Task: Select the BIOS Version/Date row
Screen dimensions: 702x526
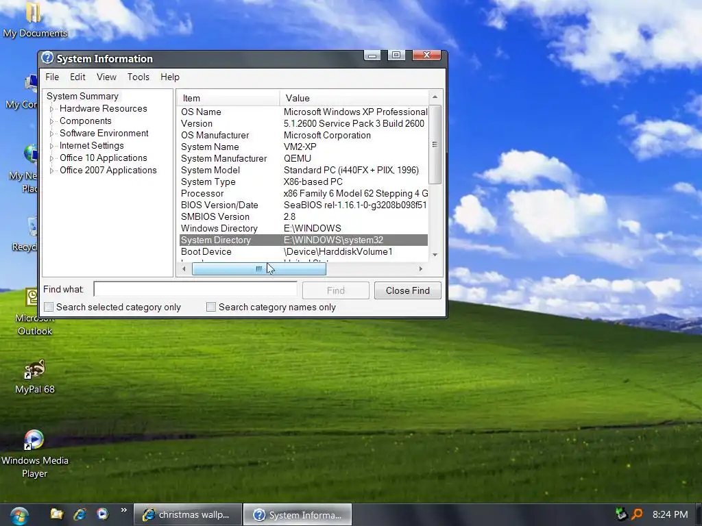Action: (304, 205)
